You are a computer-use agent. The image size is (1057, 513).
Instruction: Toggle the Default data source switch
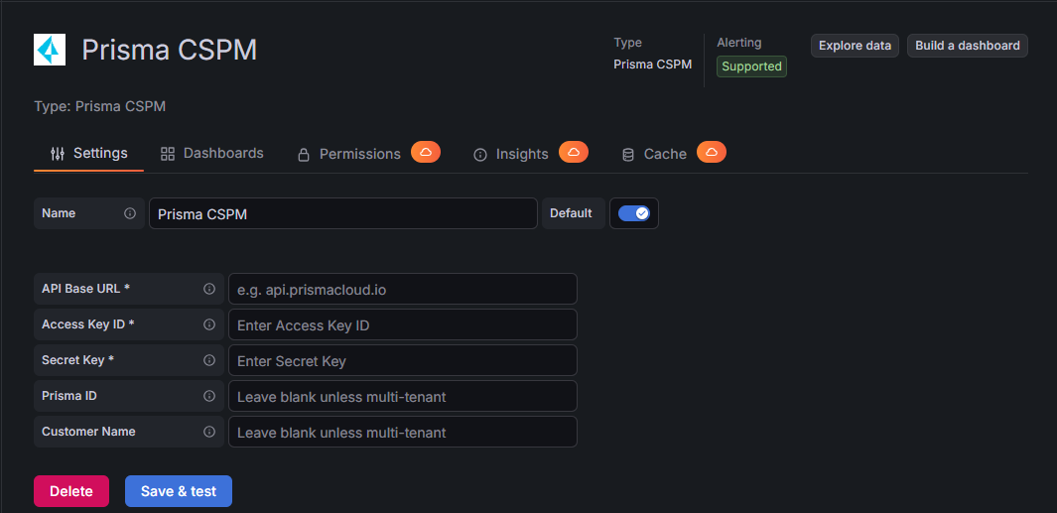[633, 213]
